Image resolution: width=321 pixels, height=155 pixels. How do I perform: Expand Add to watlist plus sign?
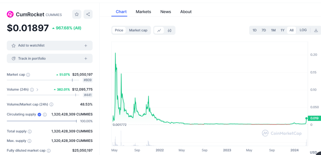click(86, 45)
